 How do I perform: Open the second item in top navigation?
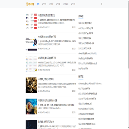coord(44,4)
